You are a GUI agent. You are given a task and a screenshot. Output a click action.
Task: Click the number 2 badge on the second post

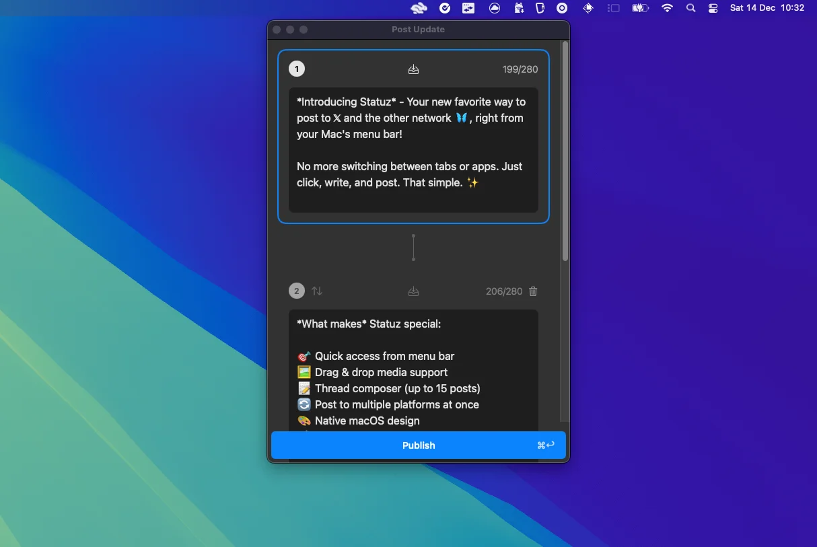(x=297, y=291)
